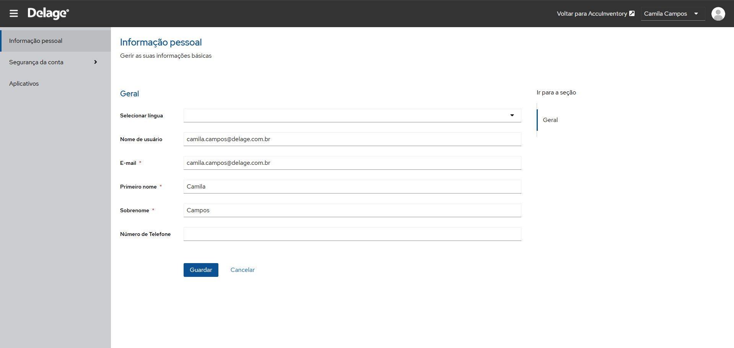Viewport: 734px width, 348px height.
Task: Open Aplicativos in the sidebar
Action: coord(55,84)
